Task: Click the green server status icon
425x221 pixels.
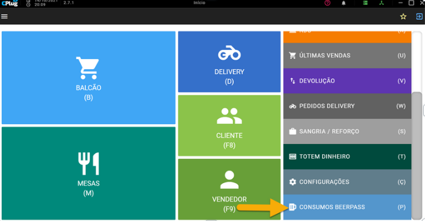Action: point(365,3)
